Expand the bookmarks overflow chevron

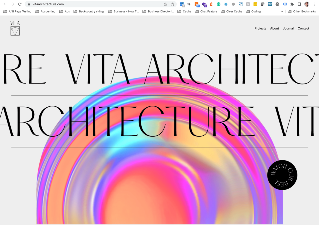point(282,11)
